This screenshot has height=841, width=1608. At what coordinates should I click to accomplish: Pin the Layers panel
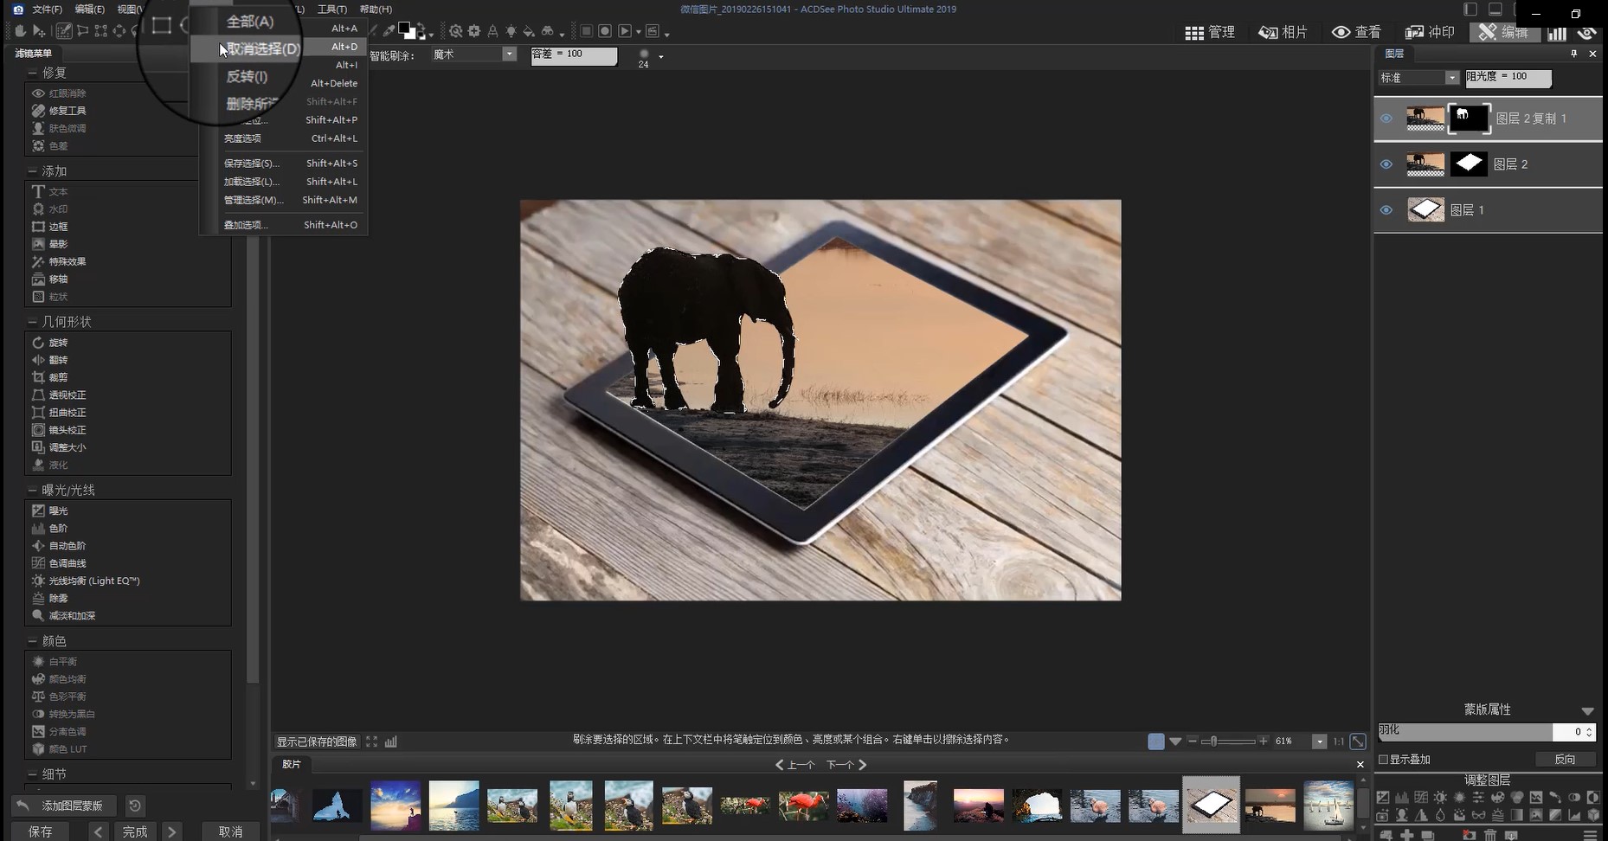pyautogui.click(x=1574, y=54)
